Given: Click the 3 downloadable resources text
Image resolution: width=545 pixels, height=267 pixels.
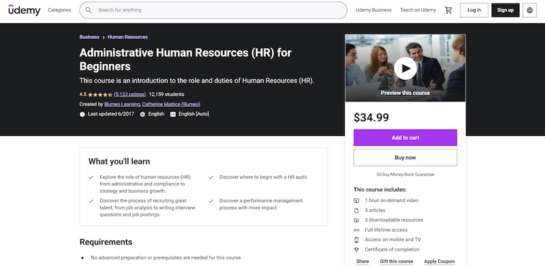Looking at the screenshot, I should point(394,220).
